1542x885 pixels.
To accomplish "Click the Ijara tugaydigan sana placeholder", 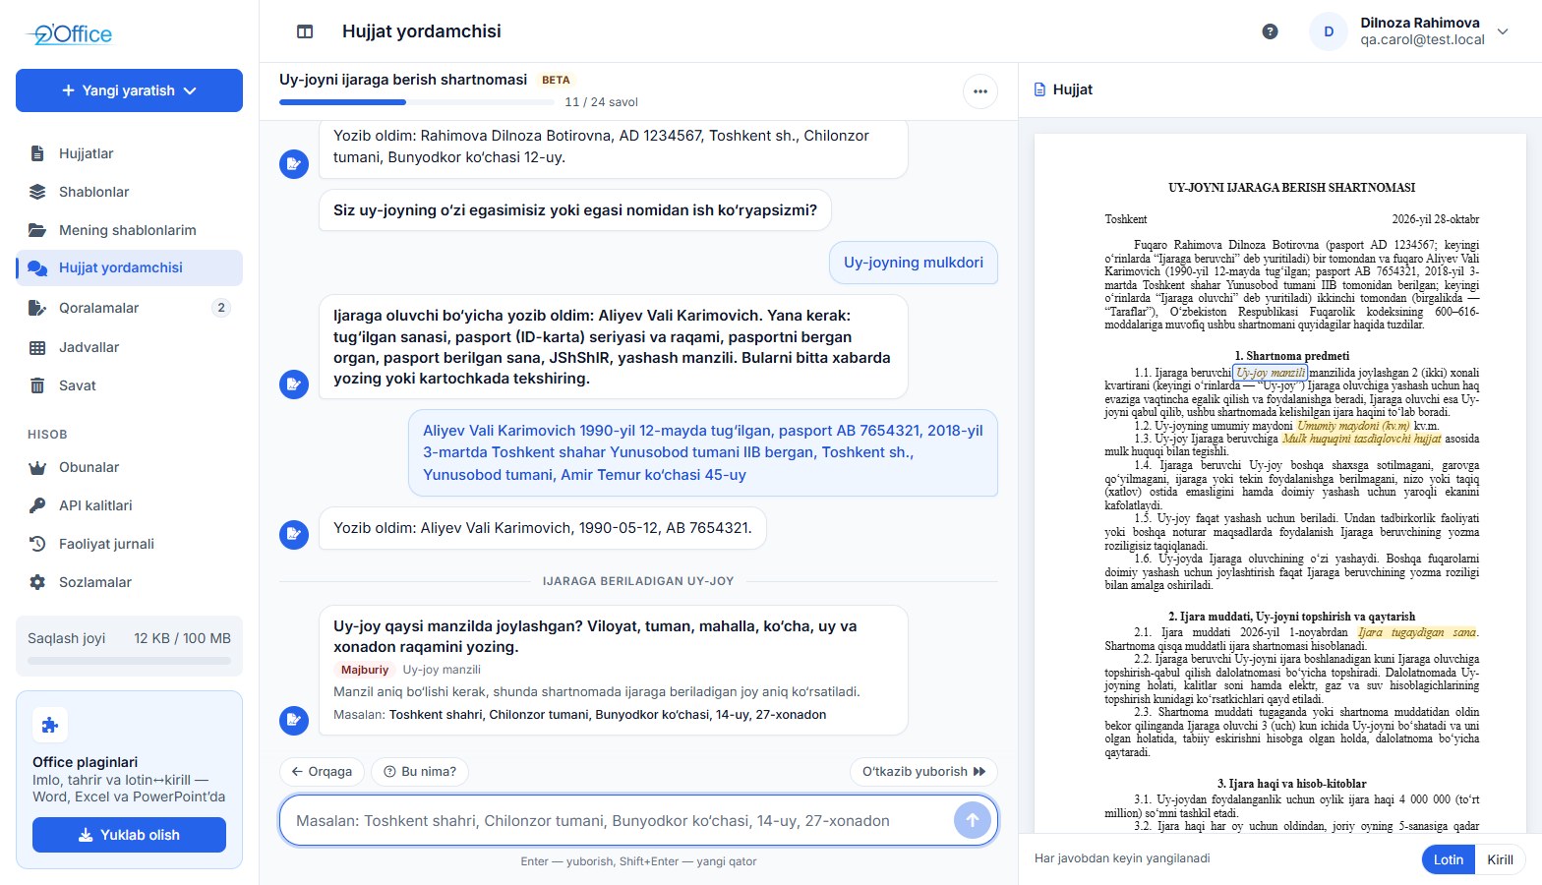I will click(x=1417, y=632).
